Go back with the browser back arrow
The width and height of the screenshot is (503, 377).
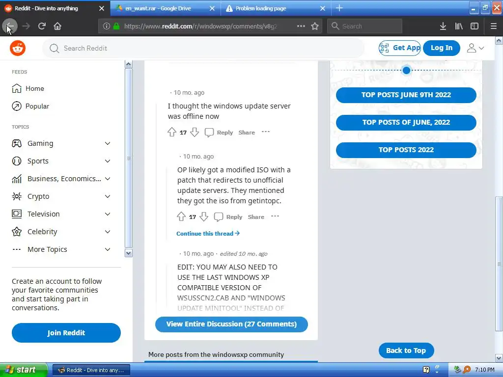tap(10, 26)
